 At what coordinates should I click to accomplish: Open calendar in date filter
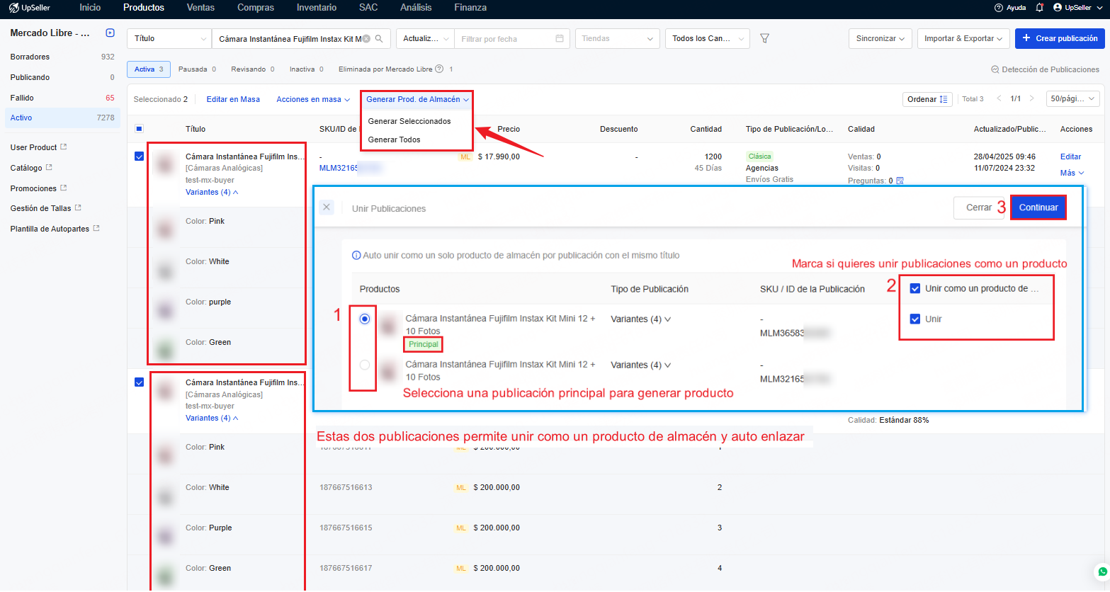tap(560, 39)
